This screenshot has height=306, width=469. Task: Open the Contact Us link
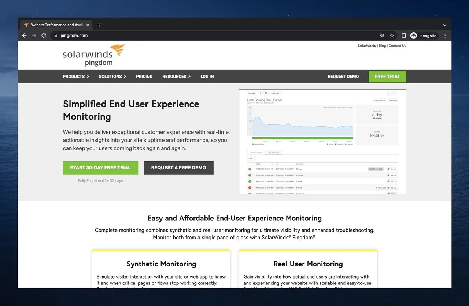(397, 46)
